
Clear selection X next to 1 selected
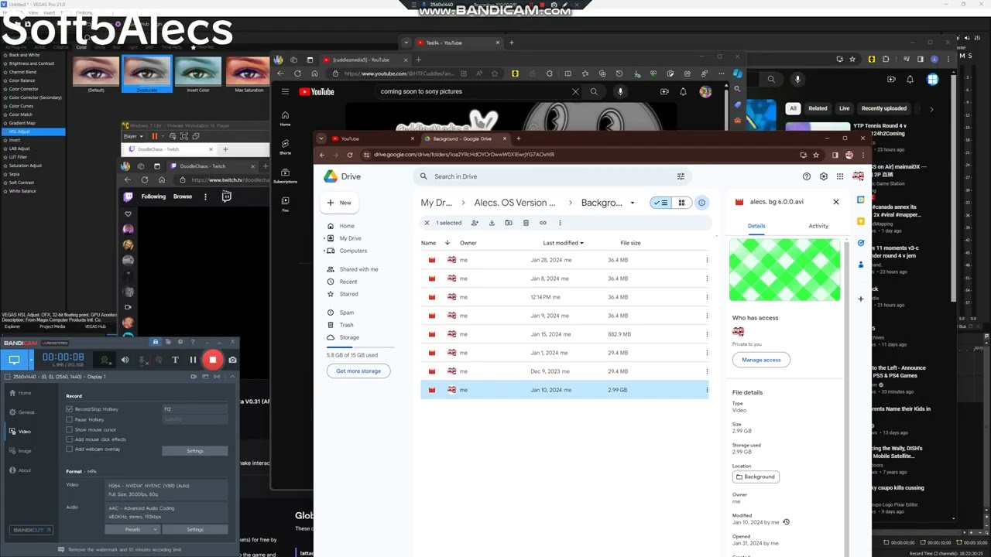pyautogui.click(x=427, y=223)
